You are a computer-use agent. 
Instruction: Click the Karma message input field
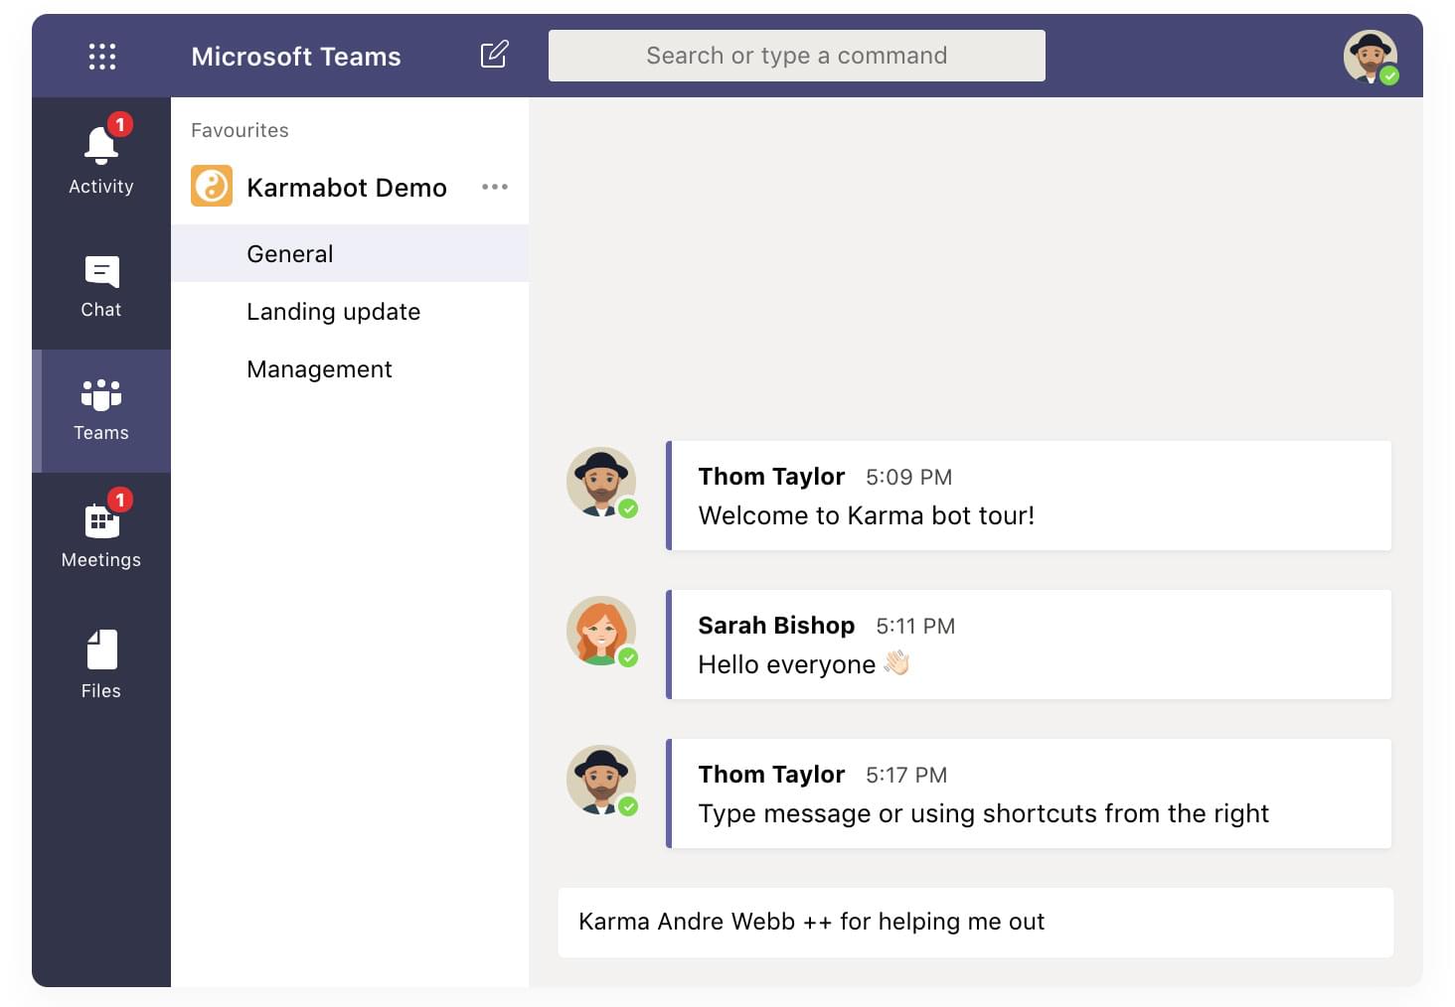click(976, 923)
